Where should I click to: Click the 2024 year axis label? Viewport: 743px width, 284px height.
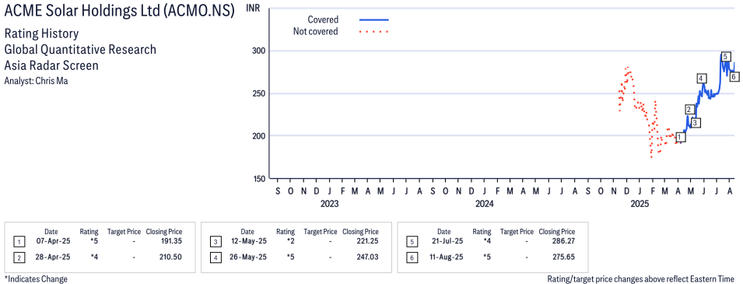(484, 205)
